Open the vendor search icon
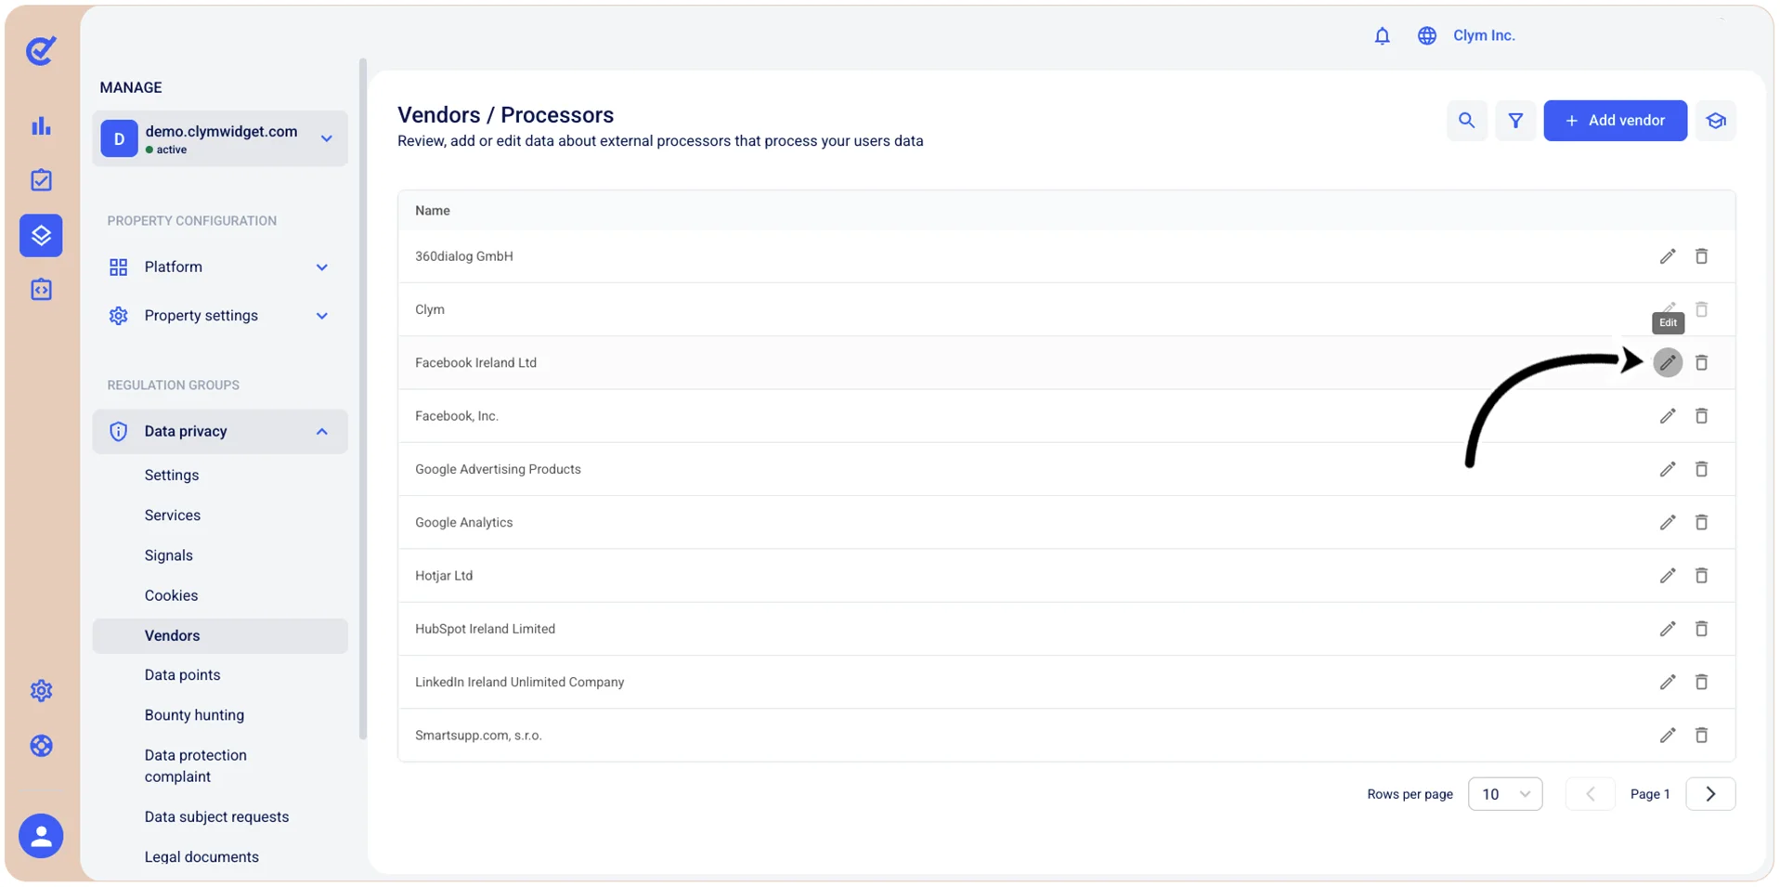 [1466, 121]
